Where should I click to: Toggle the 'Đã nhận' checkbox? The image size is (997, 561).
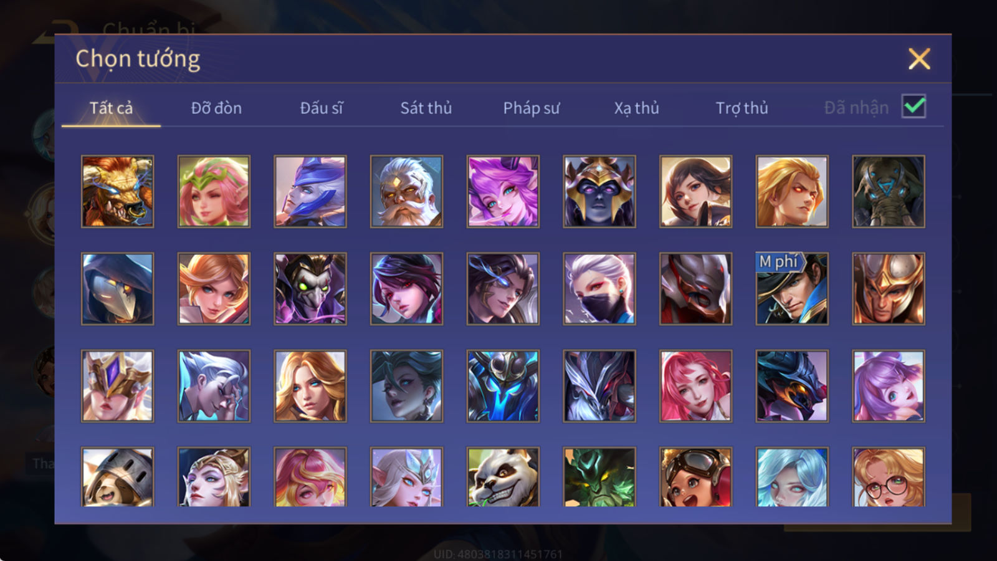coord(914,107)
